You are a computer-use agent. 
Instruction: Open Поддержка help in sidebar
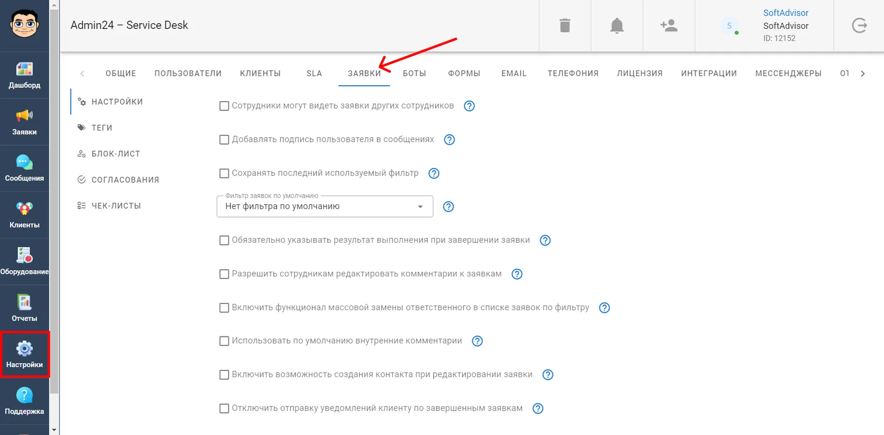coord(24,401)
